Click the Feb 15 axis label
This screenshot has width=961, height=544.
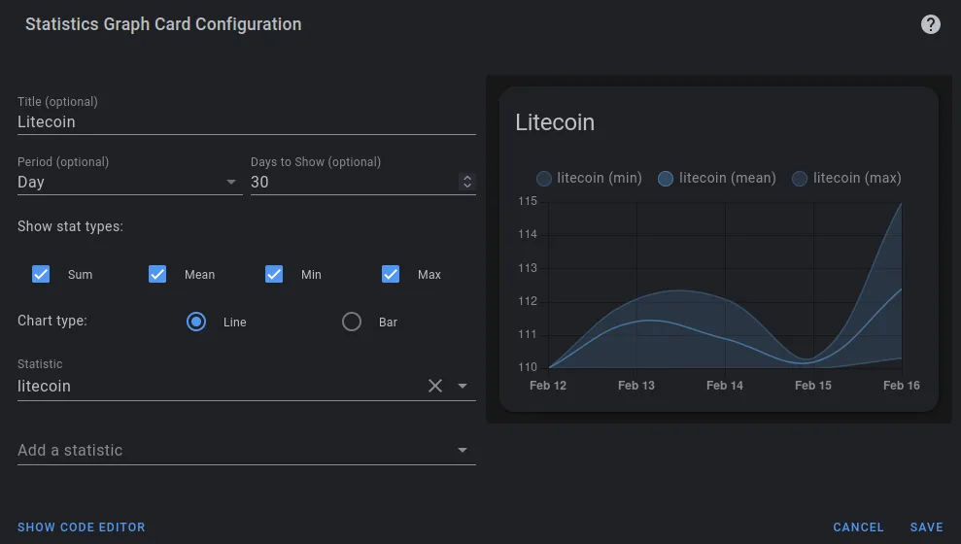pyautogui.click(x=813, y=386)
